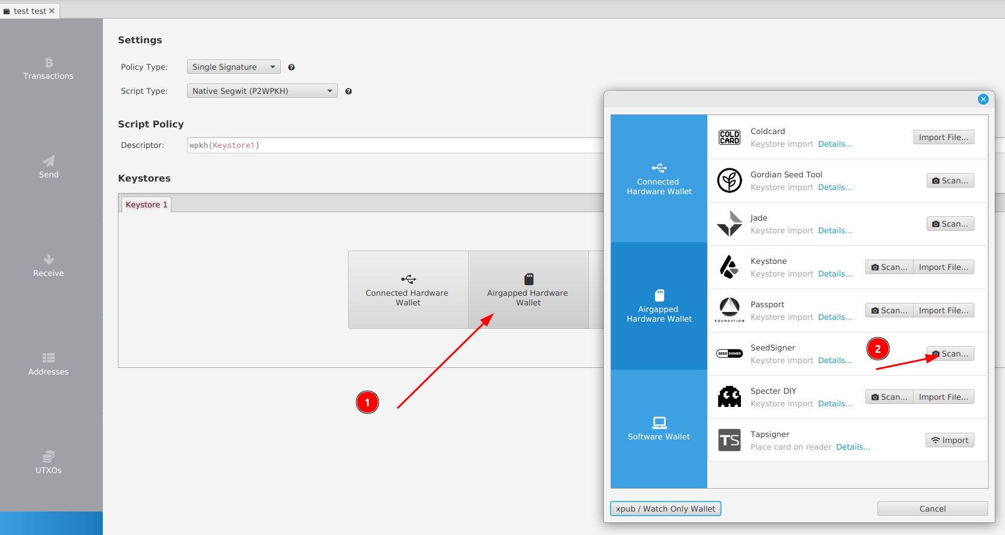
Task: Cancel the keystore import dialog
Action: [x=932, y=509]
